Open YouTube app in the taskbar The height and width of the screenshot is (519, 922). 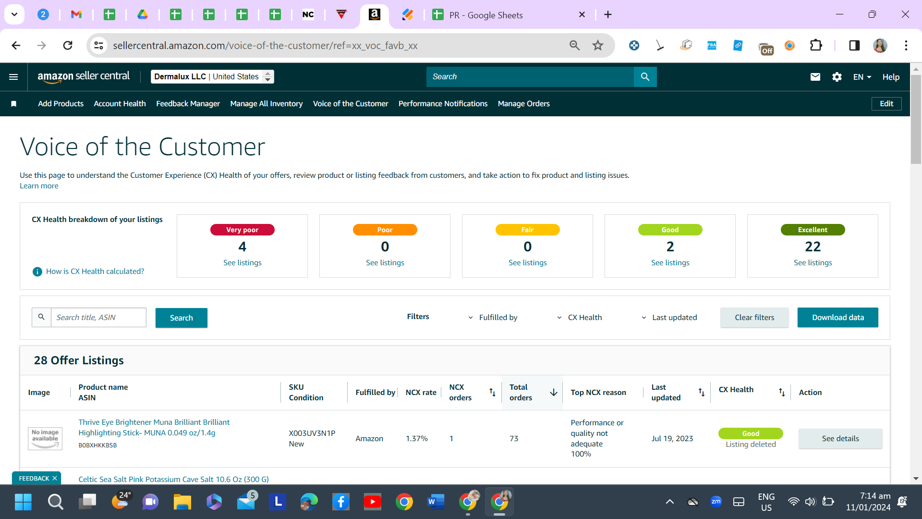pos(373,502)
